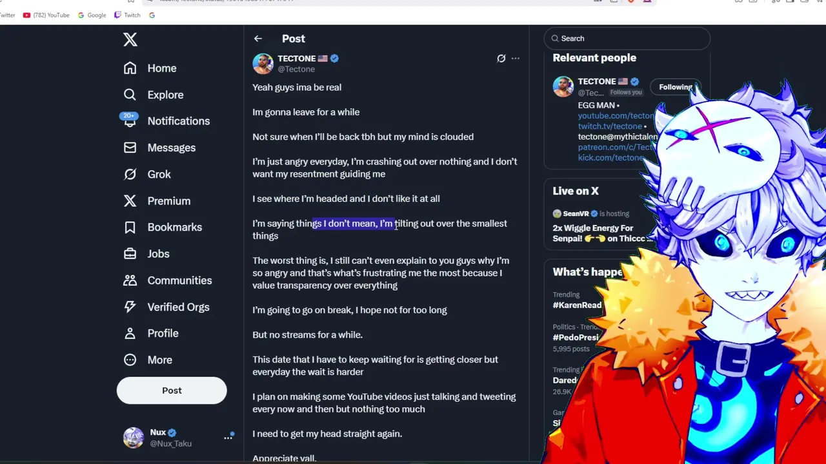The width and height of the screenshot is (826, 464).
Task: Click the white Post button
Action: pos(172,391)
